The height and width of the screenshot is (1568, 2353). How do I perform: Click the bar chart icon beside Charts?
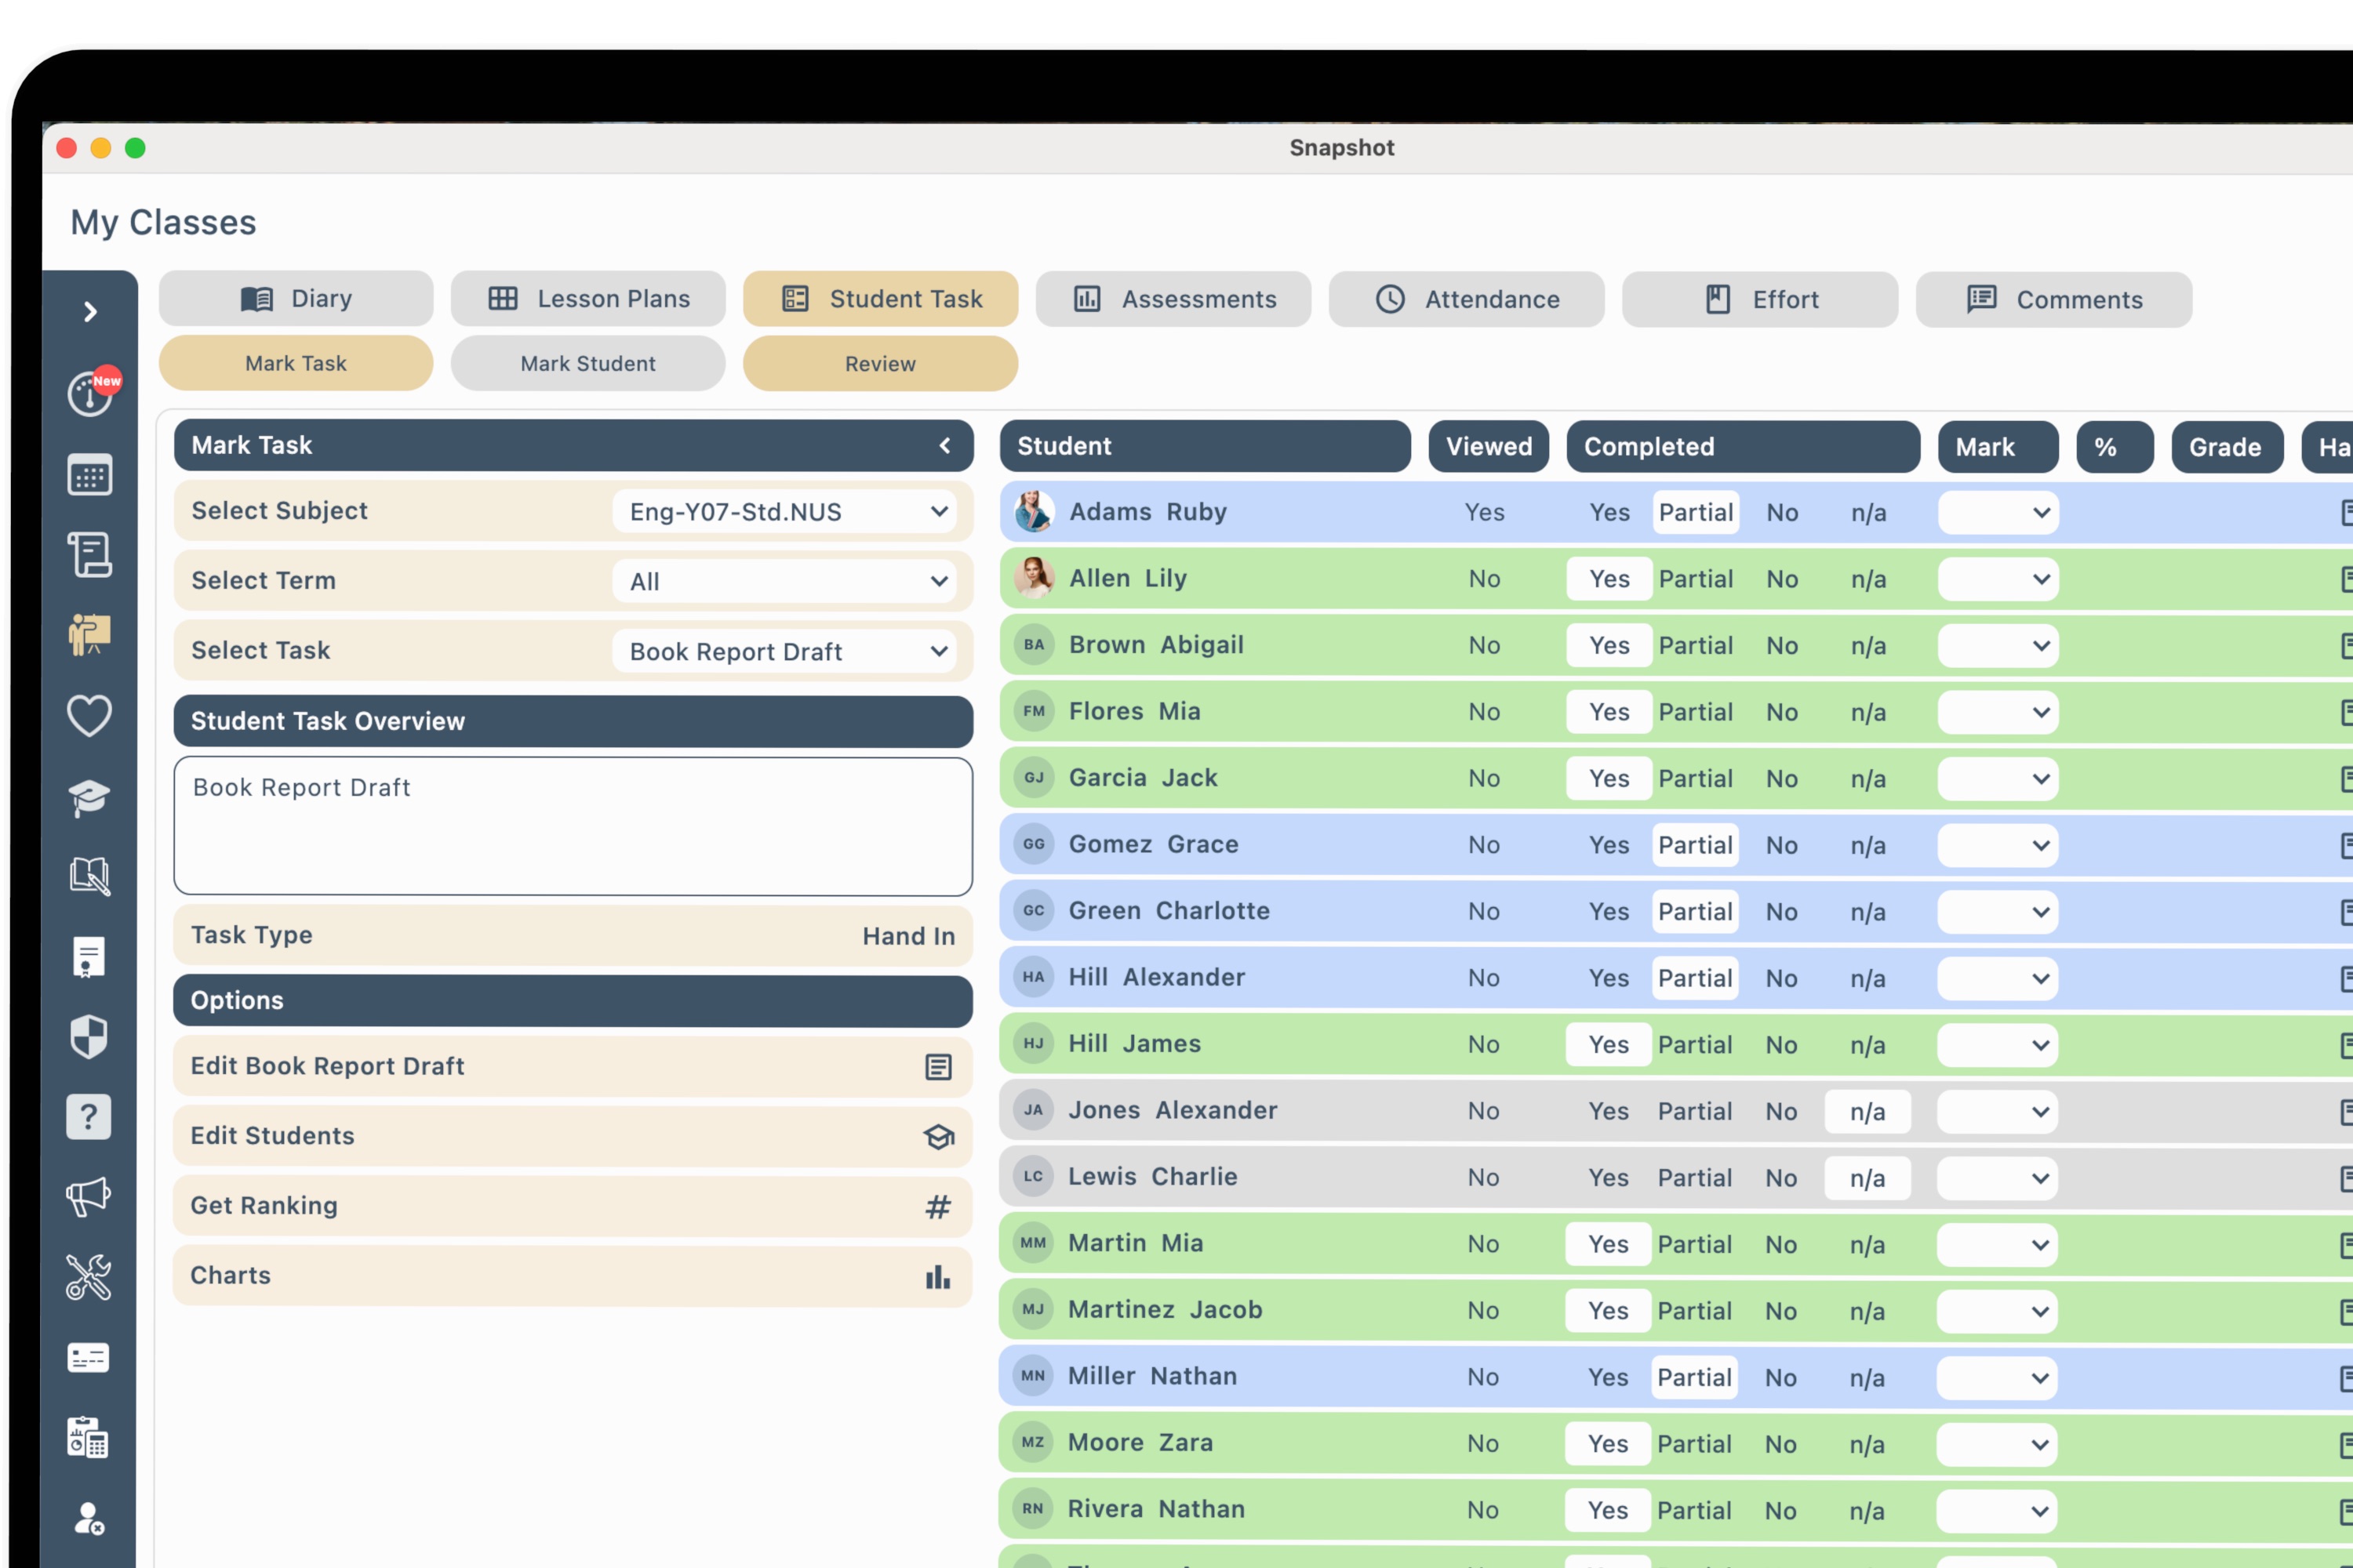tap(937, 1277)
